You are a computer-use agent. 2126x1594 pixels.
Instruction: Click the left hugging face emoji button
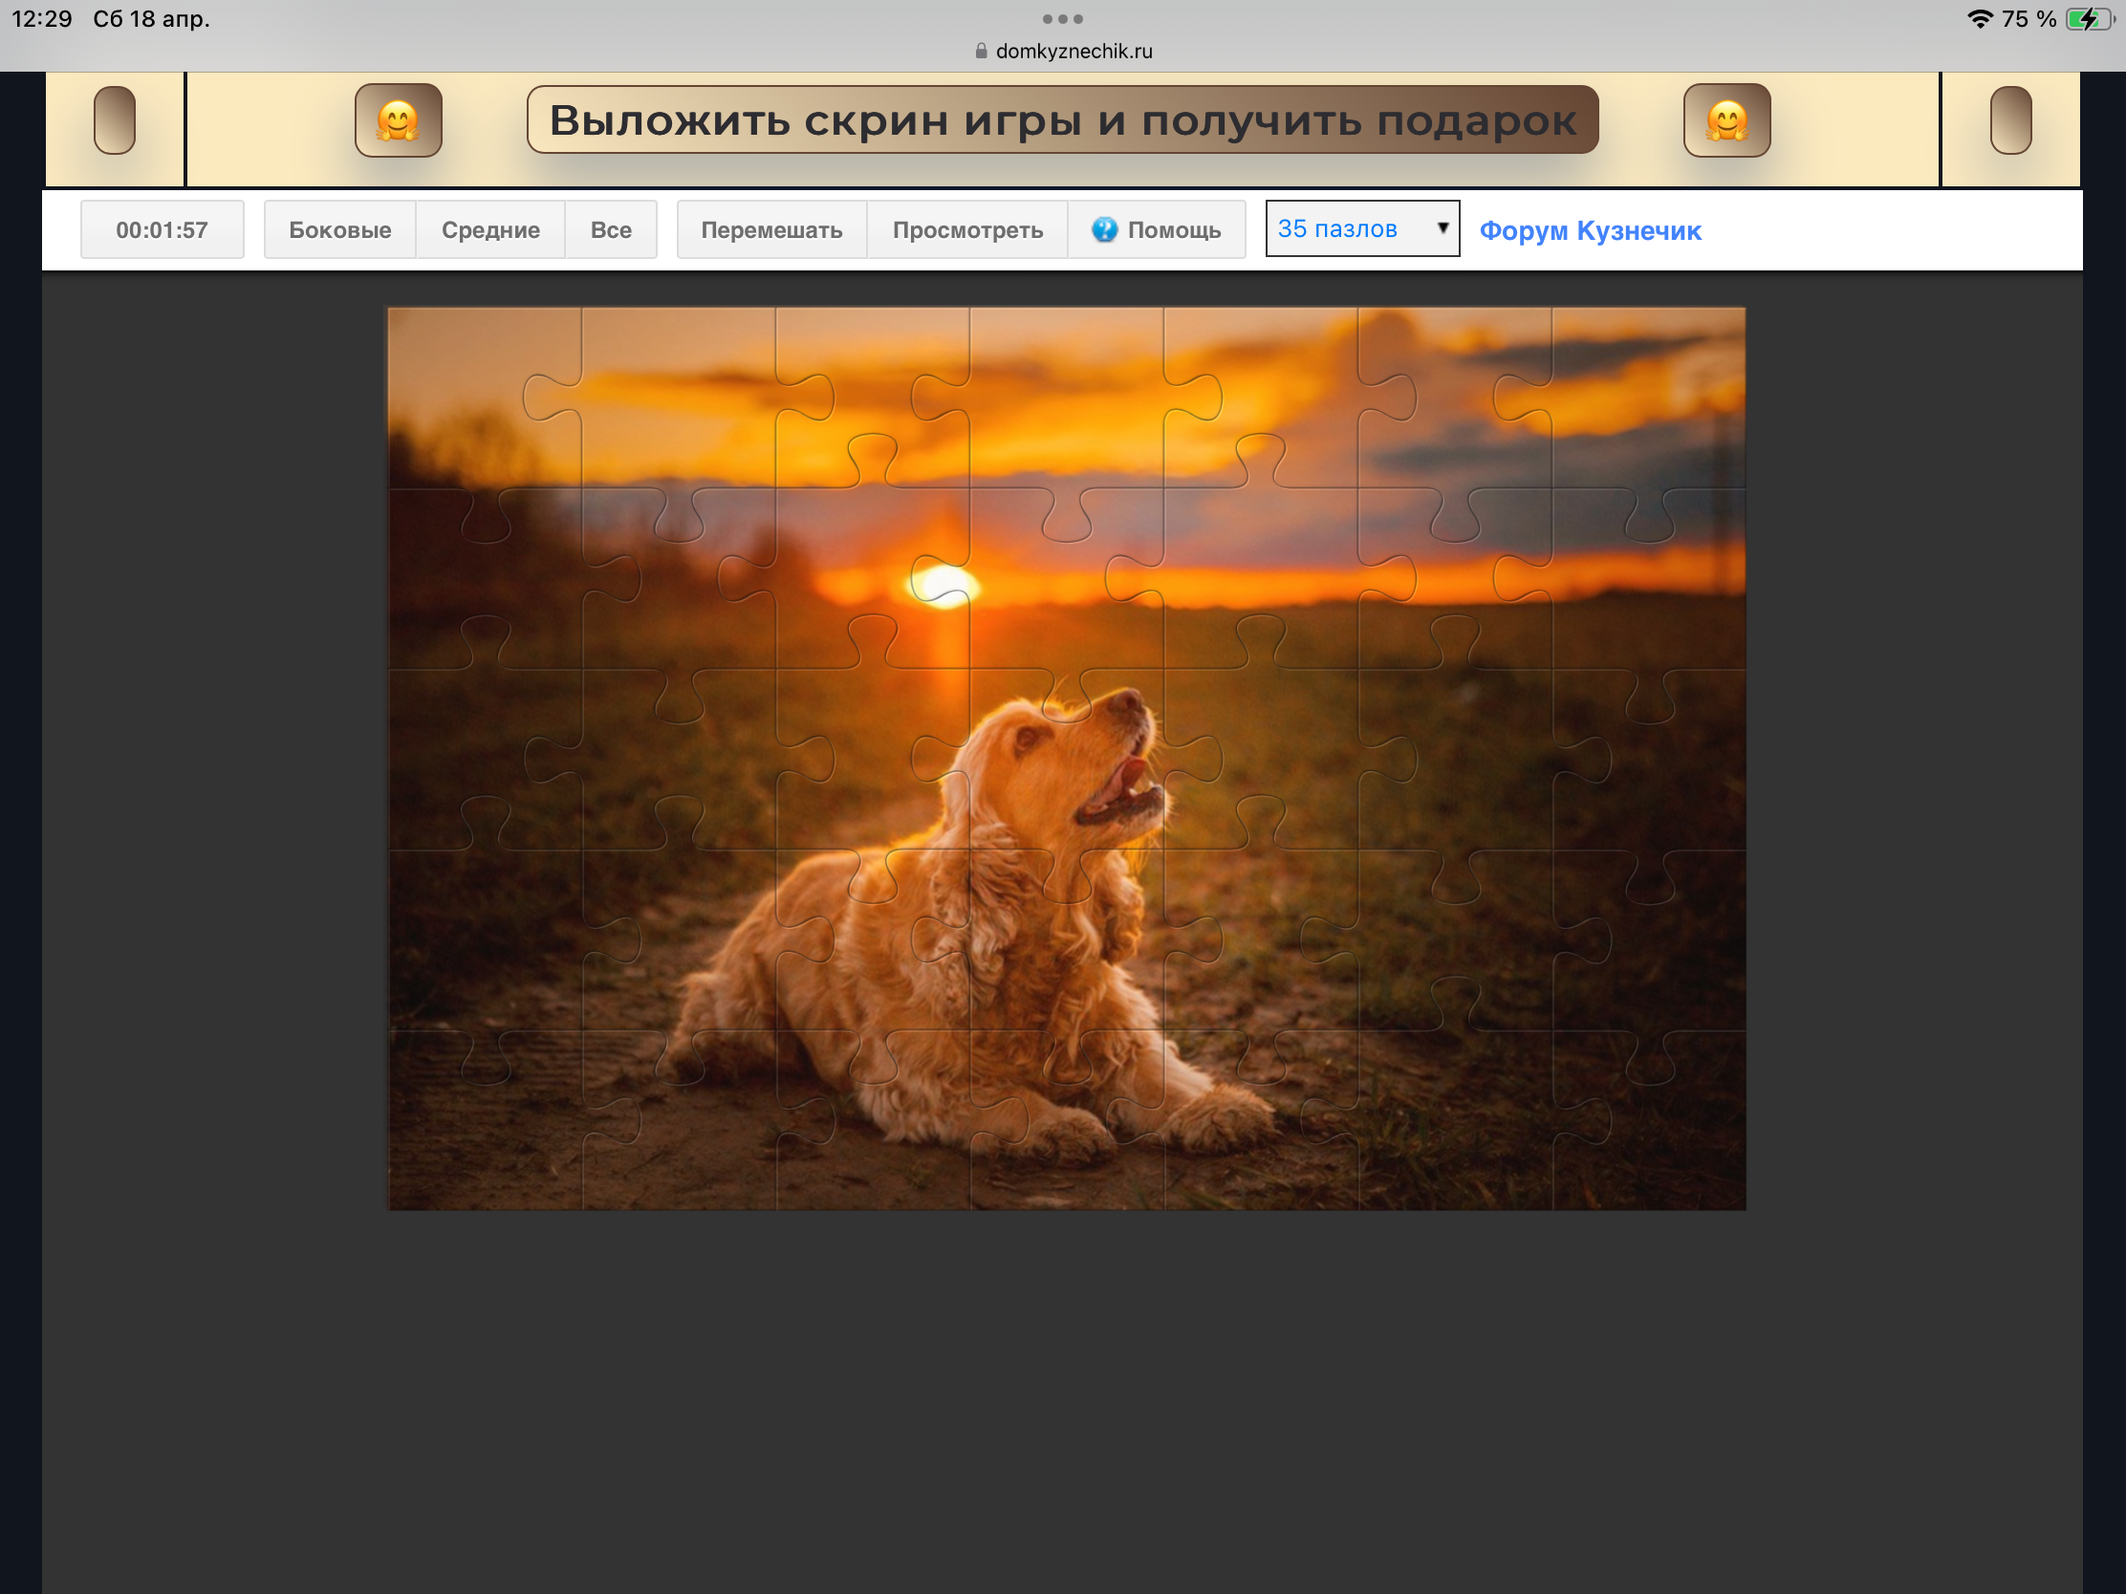click(x=398, y=120)
